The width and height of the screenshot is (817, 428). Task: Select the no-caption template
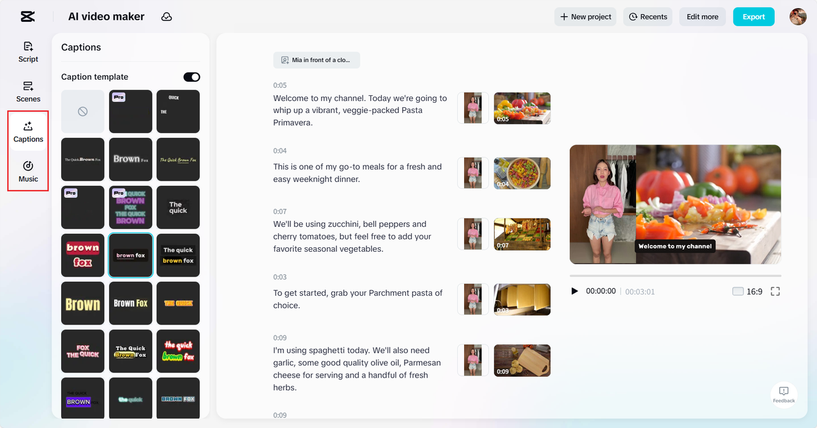pos(83,111)
